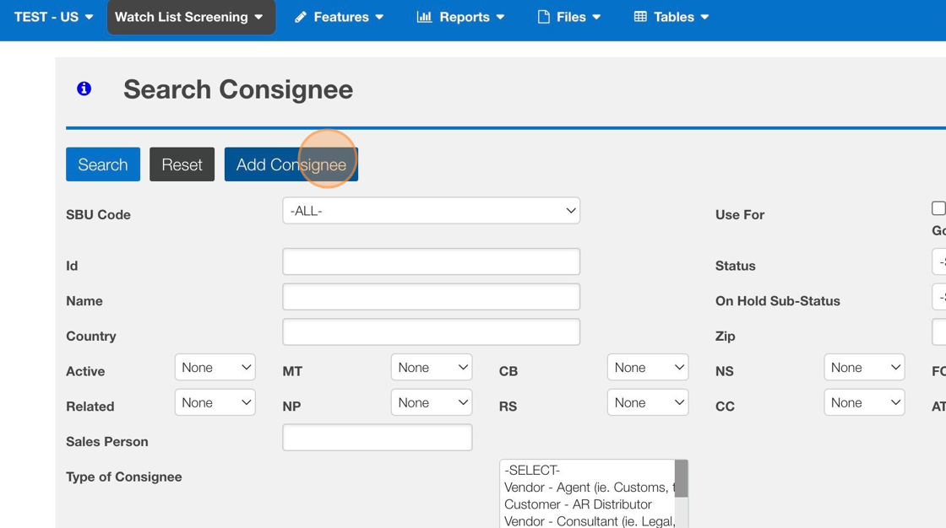Expand the CB dropdown
This screenshot has width=946, height=528.
coord(648,368)
